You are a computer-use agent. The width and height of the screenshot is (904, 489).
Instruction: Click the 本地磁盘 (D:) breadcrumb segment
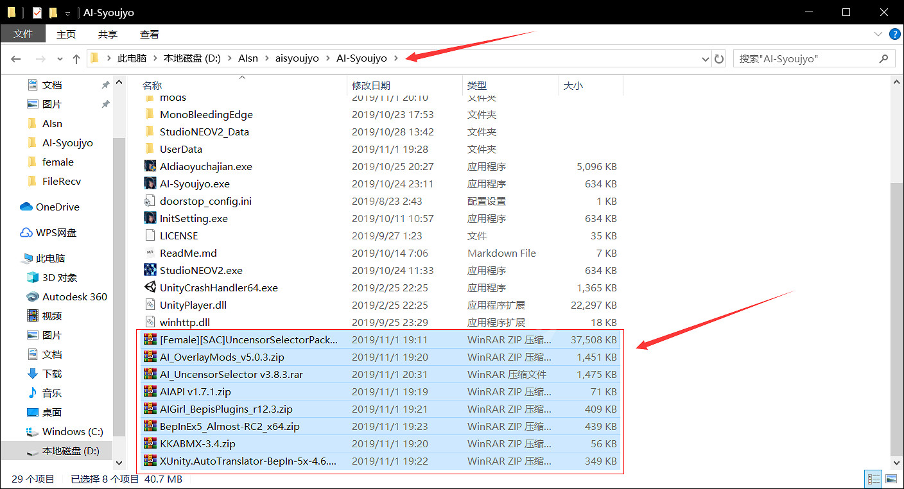(191, 58)
